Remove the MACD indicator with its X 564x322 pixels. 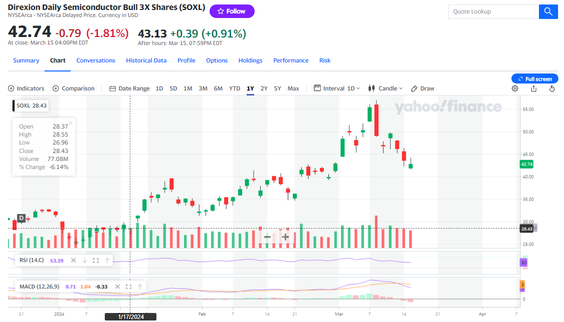[117, 286]
